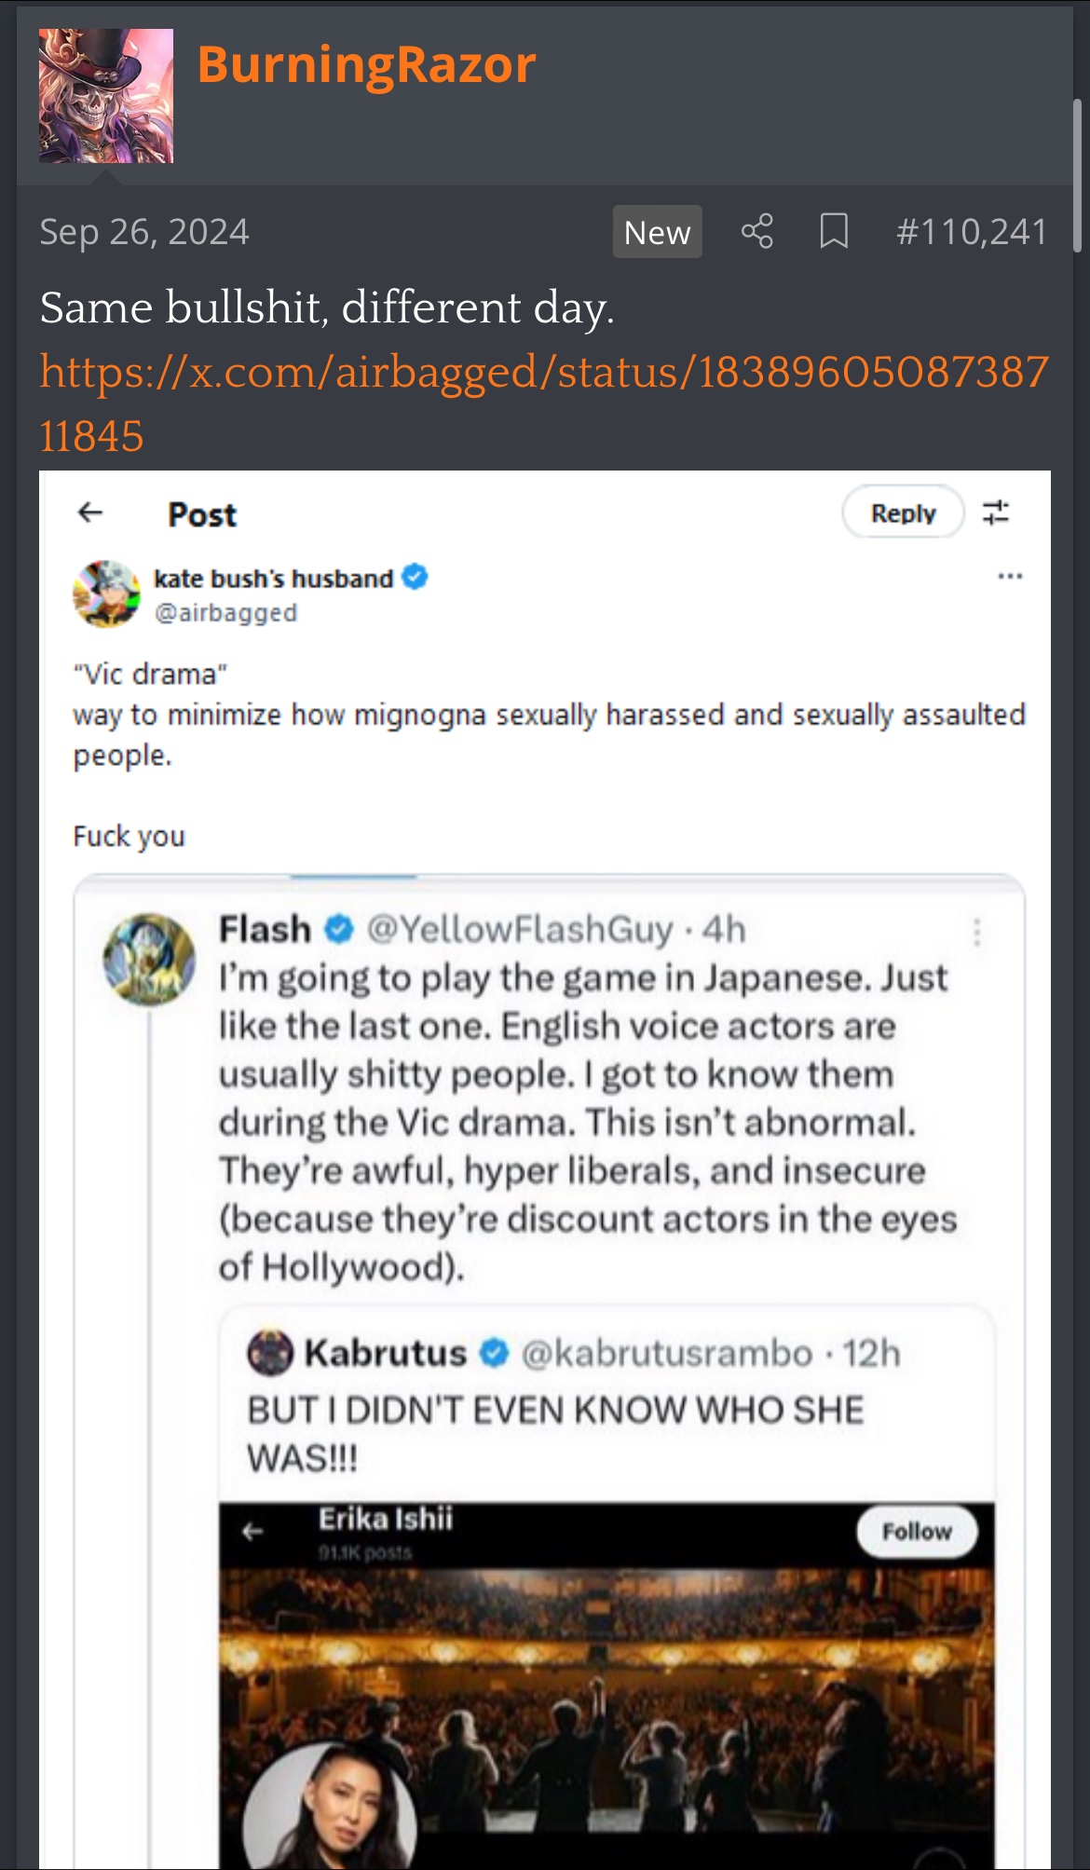Open the vertical dots menu on Flash's tweet
The width and height of the screenshot is (1090, 1870).
point(976,932)
